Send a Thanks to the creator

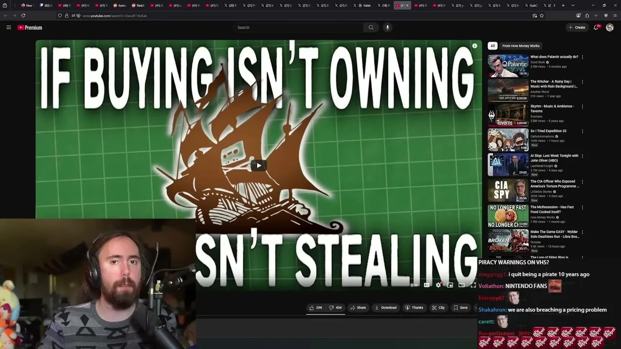pos(414,308)
